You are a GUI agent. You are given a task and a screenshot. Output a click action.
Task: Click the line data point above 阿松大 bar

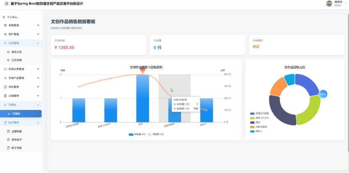(206, 110)
